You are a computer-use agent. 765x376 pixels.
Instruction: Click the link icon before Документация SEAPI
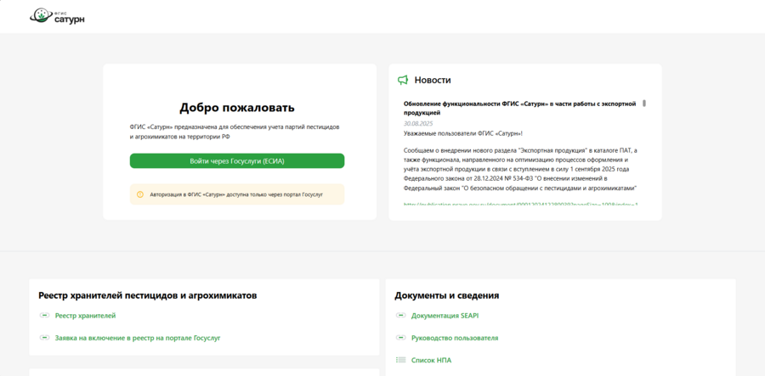[401, 316]
